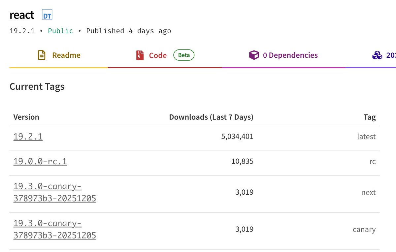Click 3,019 downloads in canary row

pyautogui.click(x=245, y=229)
